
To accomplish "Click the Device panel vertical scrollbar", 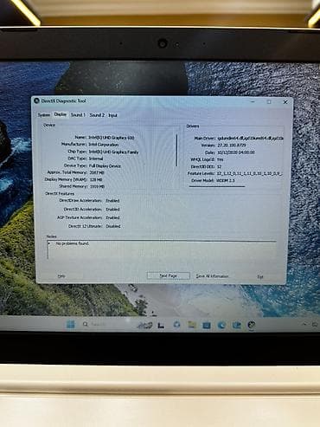I will pyautogui.click(x=176, y=150).
